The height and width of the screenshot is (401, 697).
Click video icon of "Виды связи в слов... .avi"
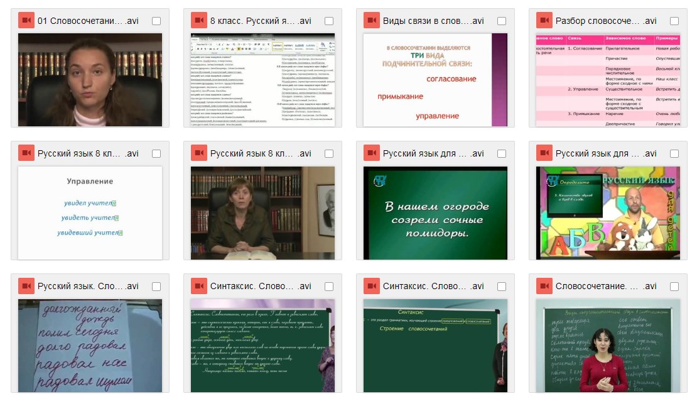tap(372, 21)
